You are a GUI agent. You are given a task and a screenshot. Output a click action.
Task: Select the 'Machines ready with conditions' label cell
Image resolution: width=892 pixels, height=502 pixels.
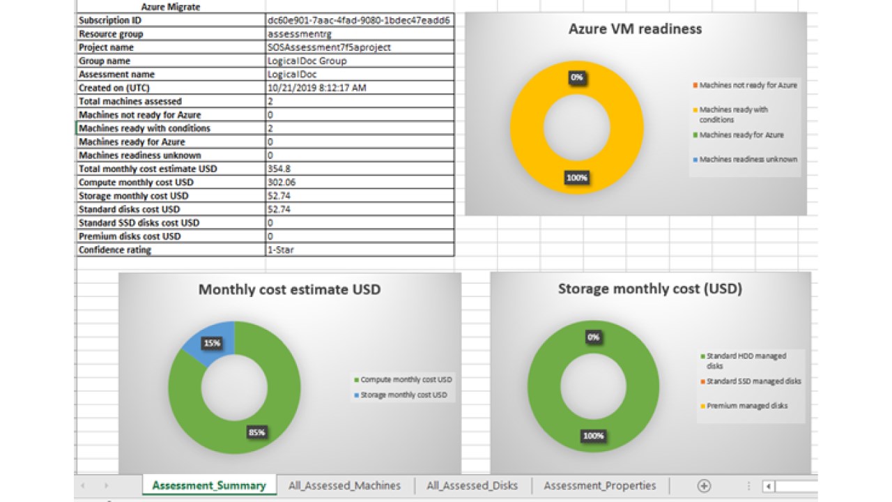170,128
